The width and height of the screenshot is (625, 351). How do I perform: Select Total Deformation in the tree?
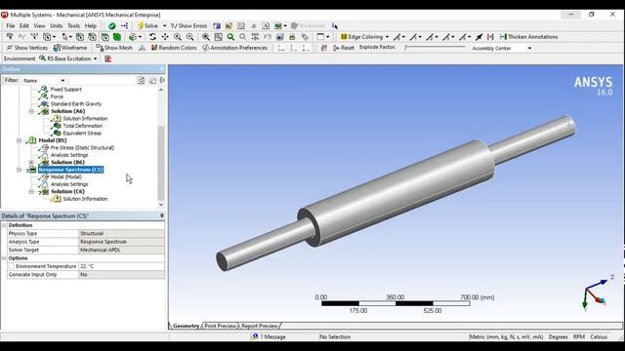(x=82, y=126)
